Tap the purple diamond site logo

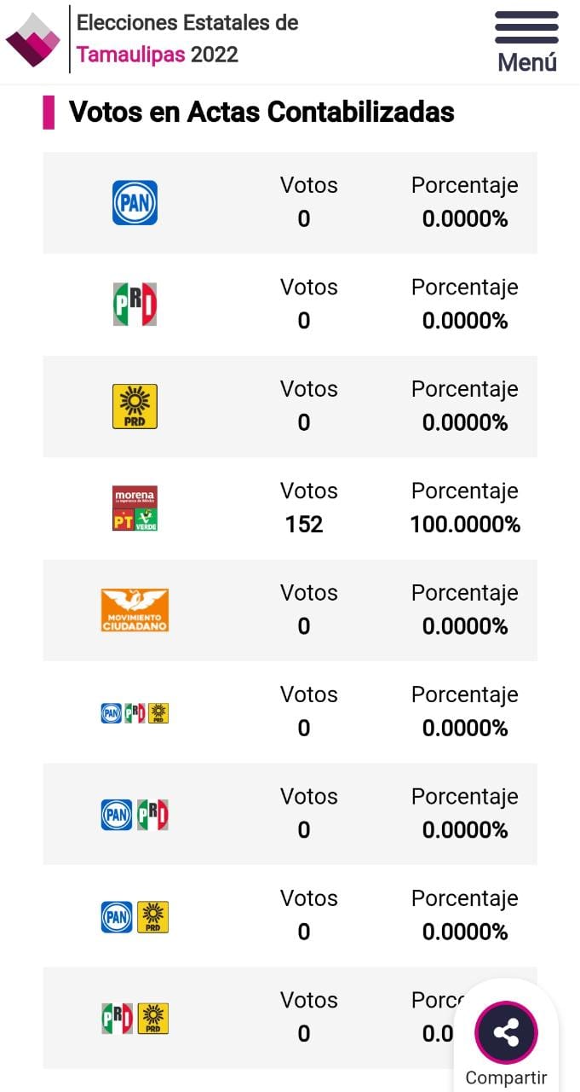(x=33, y=40)
